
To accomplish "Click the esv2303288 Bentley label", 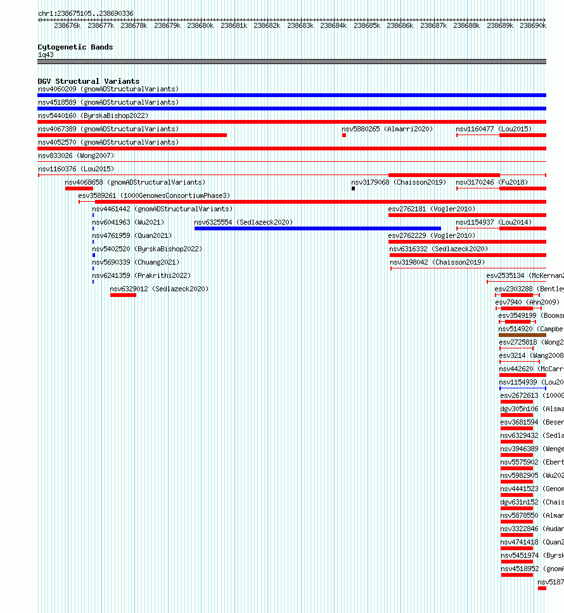I will 529,289.
